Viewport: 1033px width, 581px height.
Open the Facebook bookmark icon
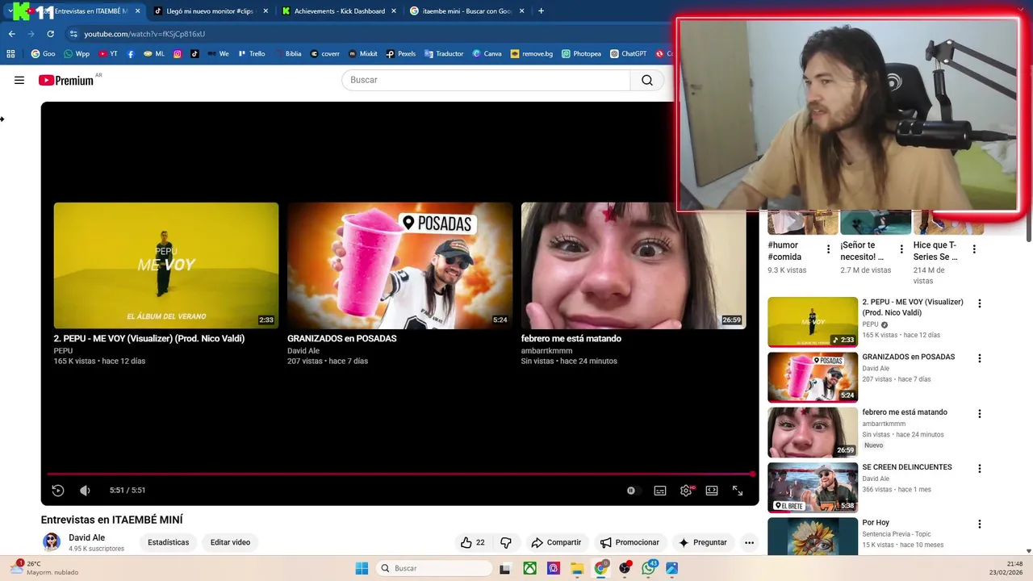tap(131, 54)
